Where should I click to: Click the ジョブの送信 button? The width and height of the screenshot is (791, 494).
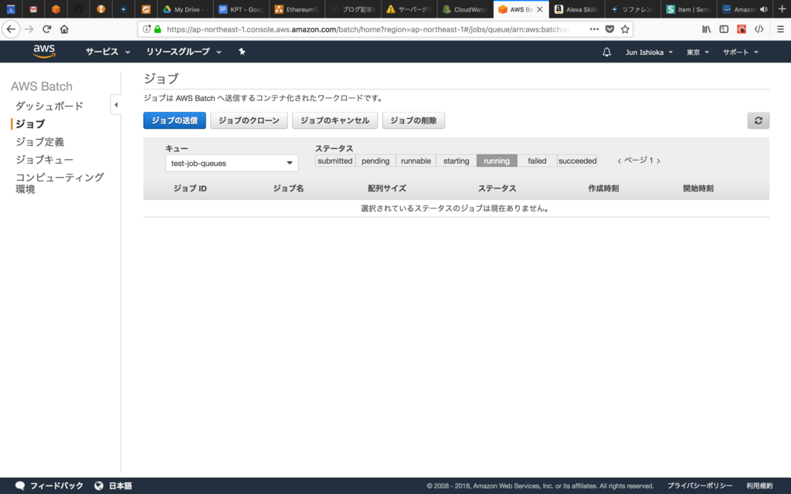click(x=175, y=120)
